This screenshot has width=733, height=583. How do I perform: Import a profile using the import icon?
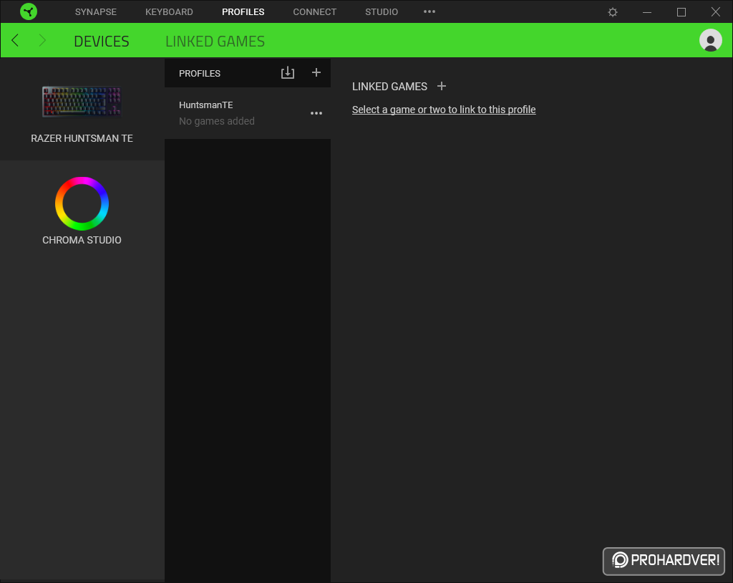point(288,72)
